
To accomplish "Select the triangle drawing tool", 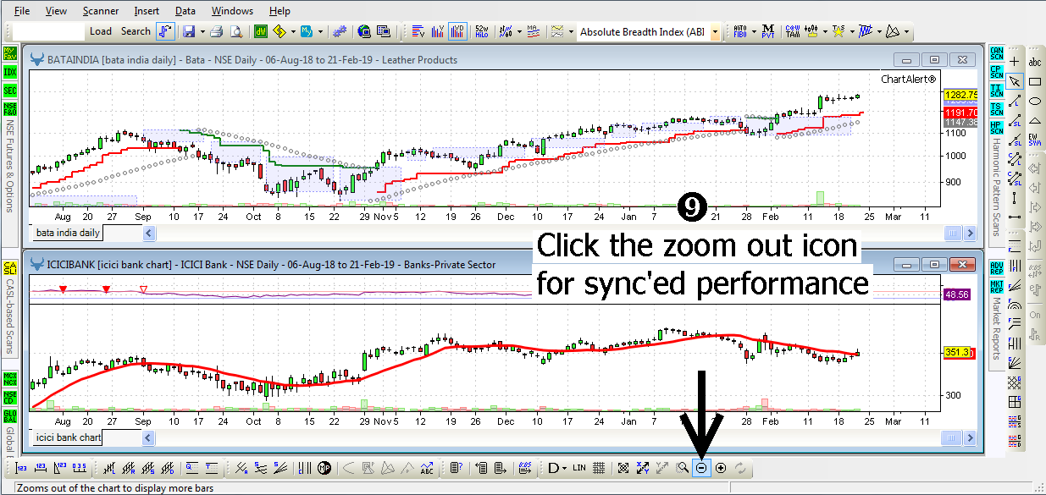I will point(1034,120).
